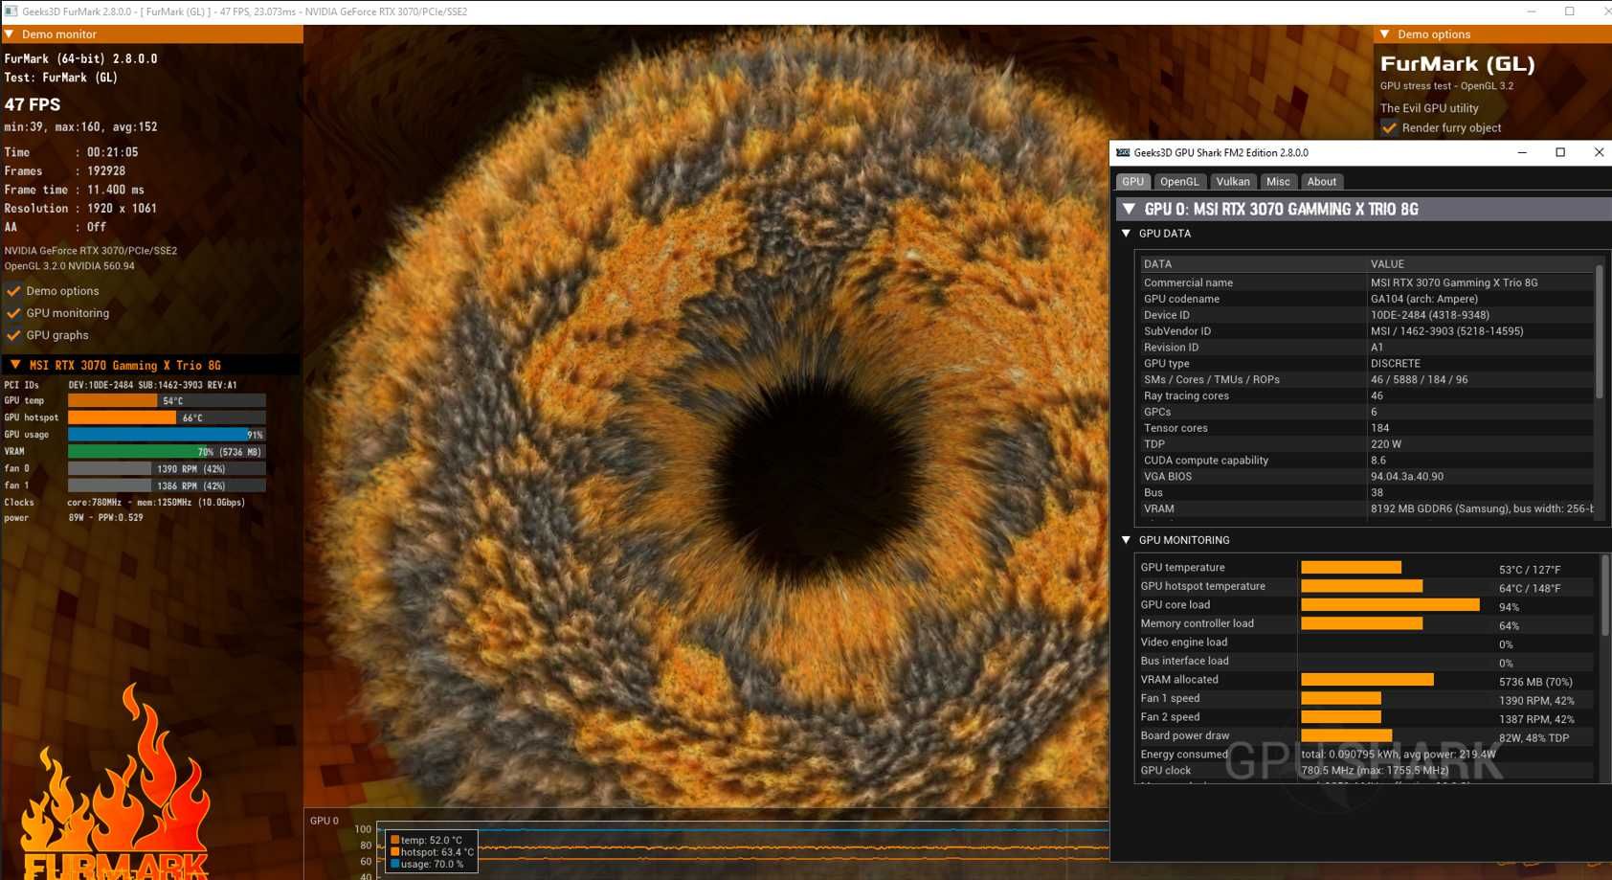The height and width of the screenshot is (880, 1612).
Task: Click the fan 0 RPM bar
Action: 167,469
